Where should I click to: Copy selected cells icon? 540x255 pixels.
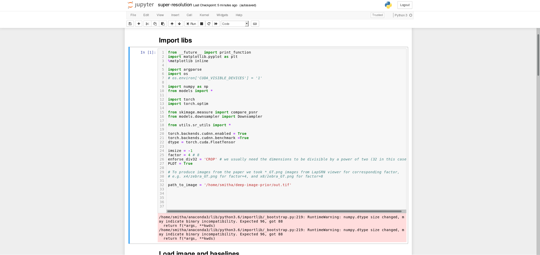[x=155, y=24]
